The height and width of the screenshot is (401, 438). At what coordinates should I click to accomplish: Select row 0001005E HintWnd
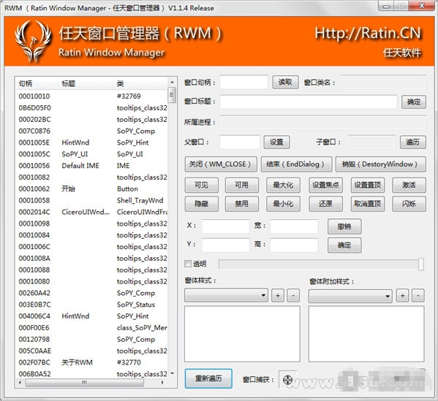(91, 142)
